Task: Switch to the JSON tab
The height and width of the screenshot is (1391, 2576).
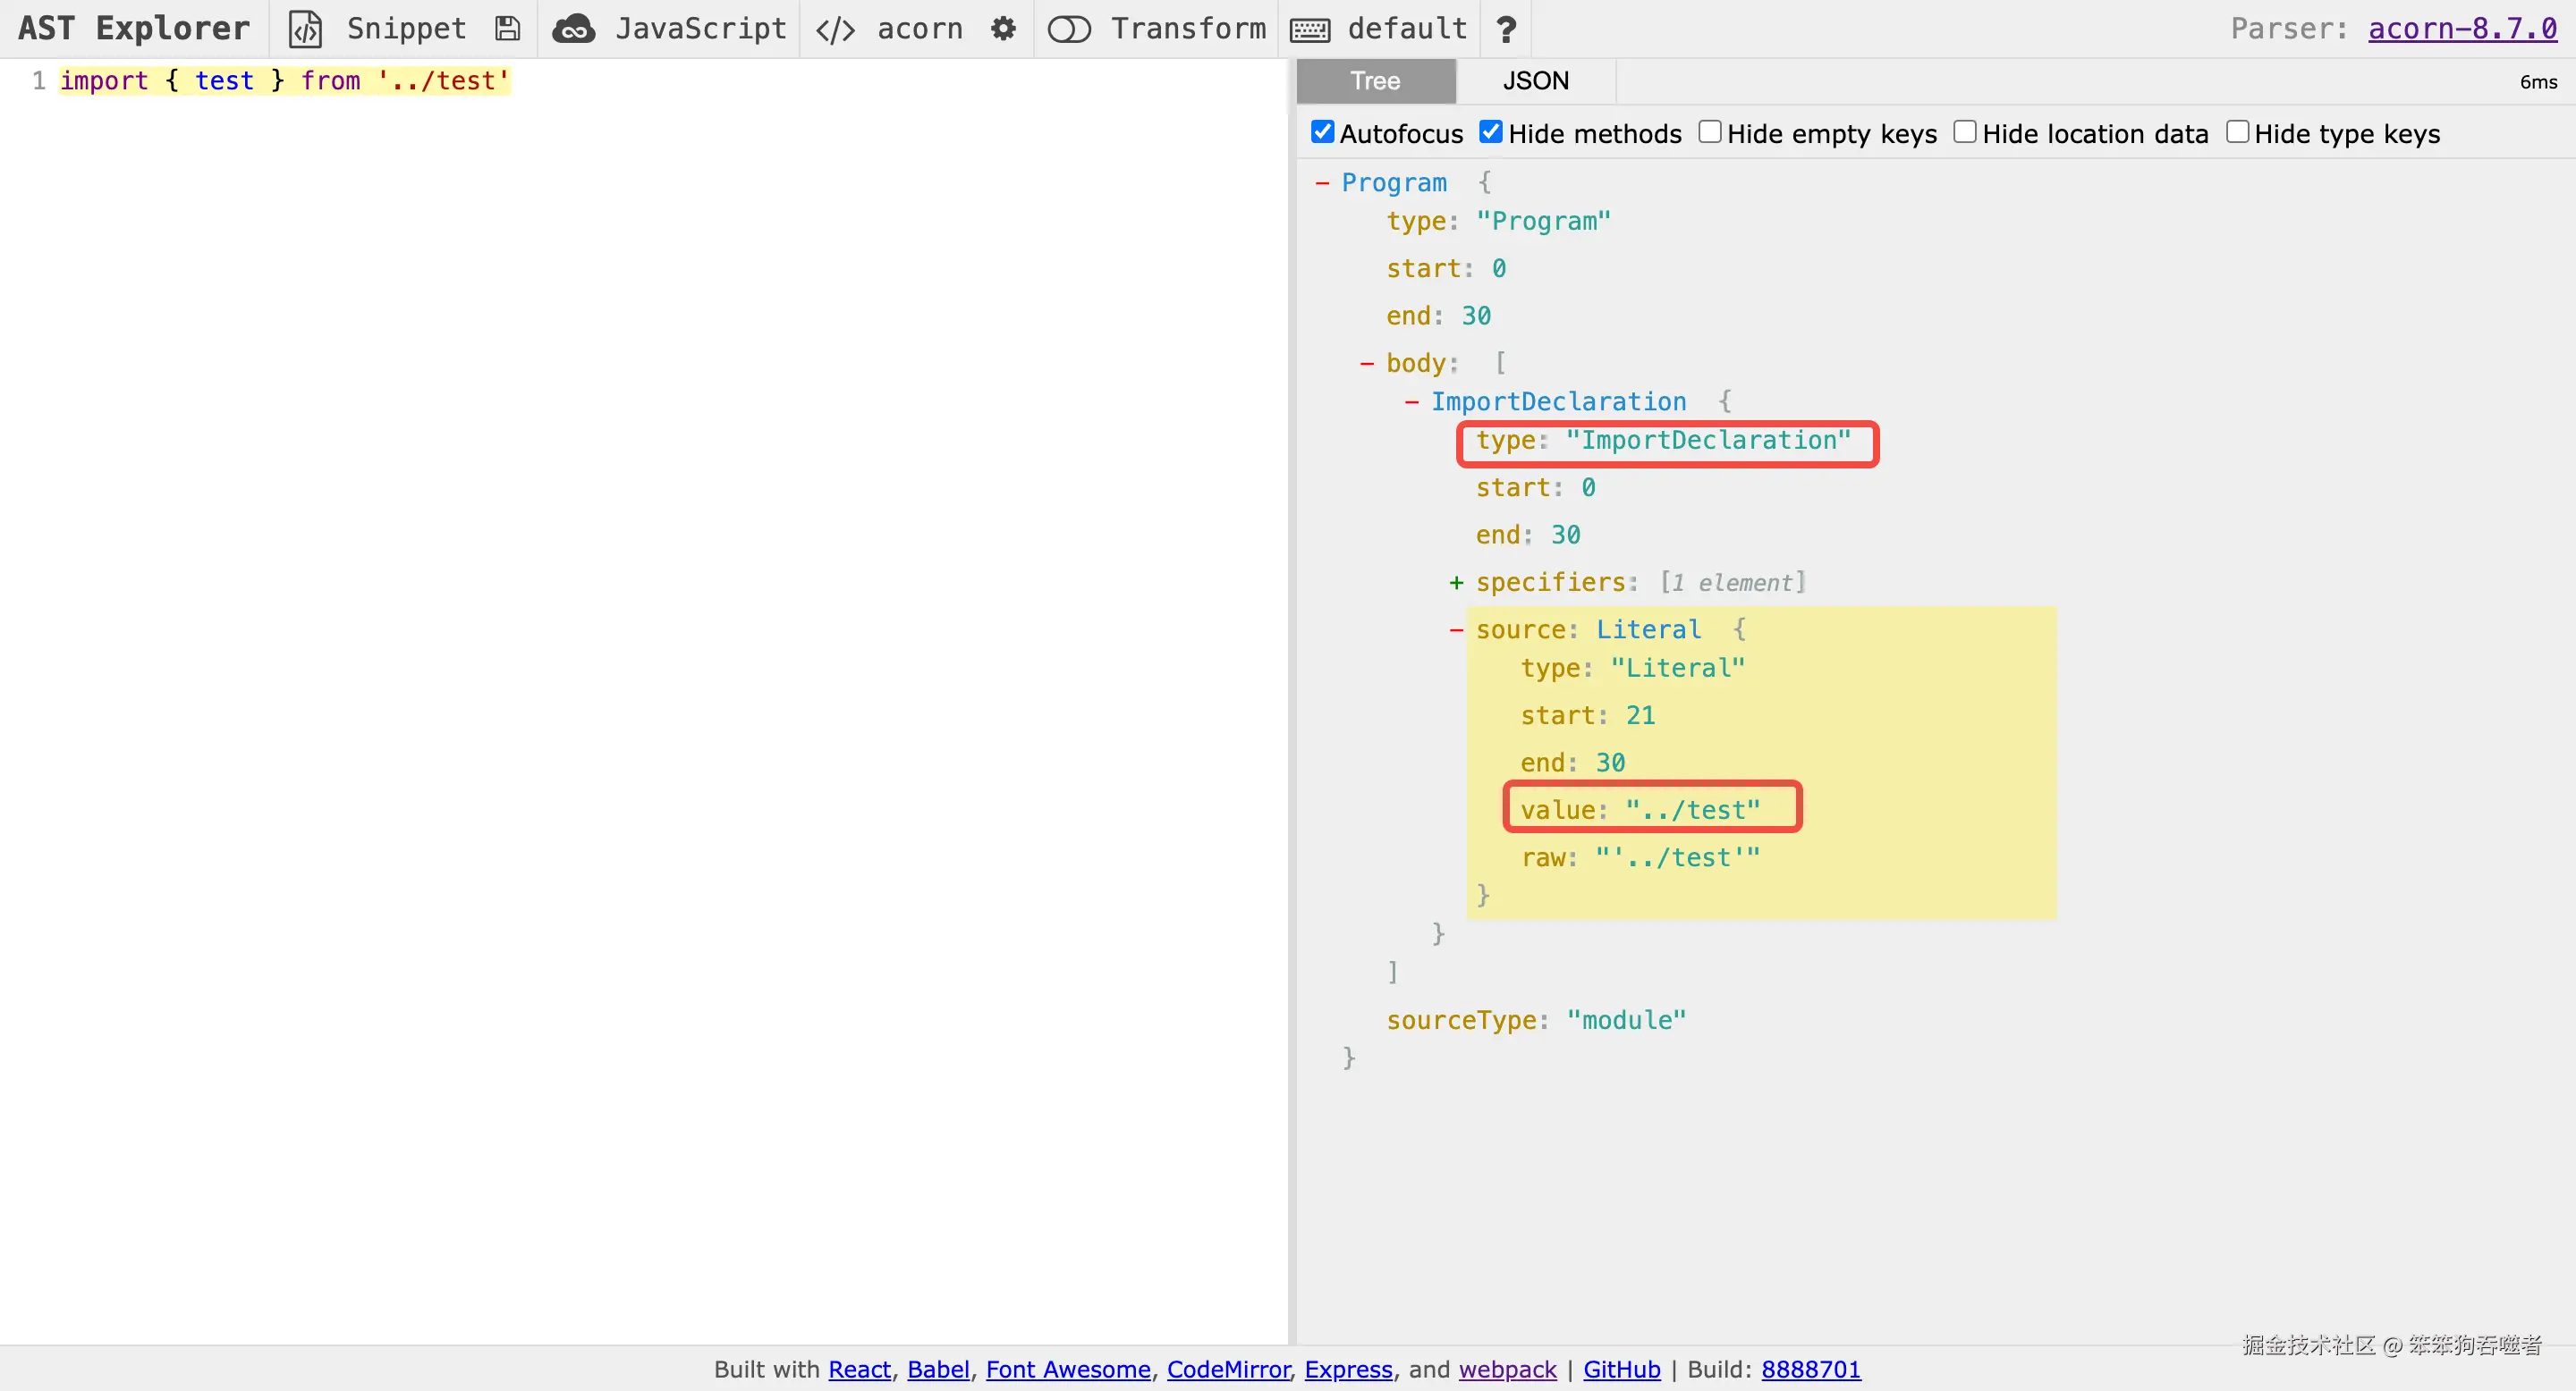Action: [x=1535, y=81]
